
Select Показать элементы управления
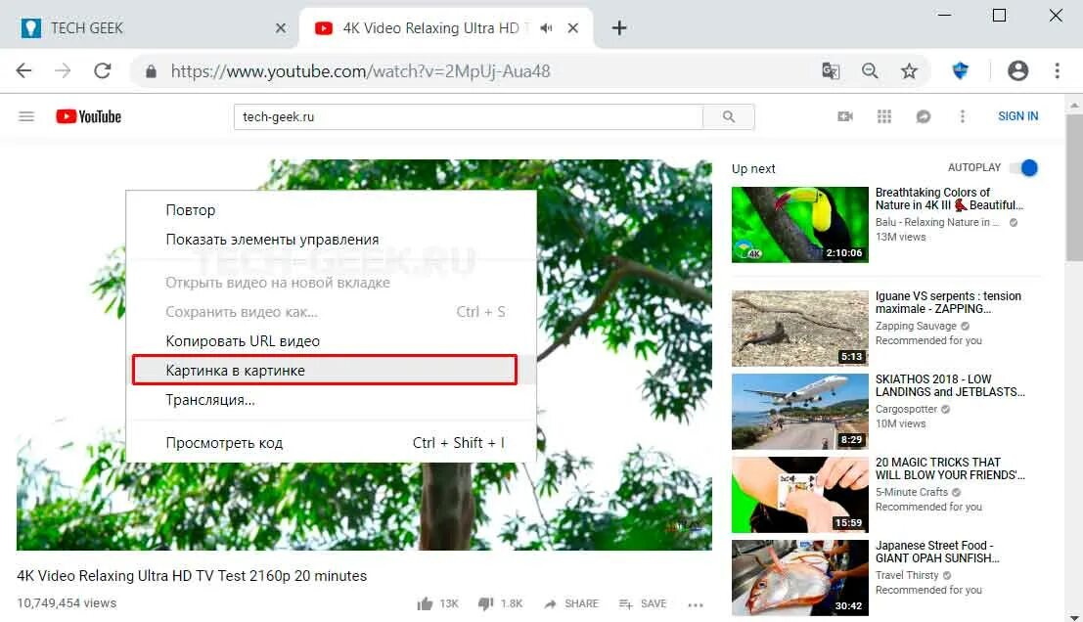(332, 240)
